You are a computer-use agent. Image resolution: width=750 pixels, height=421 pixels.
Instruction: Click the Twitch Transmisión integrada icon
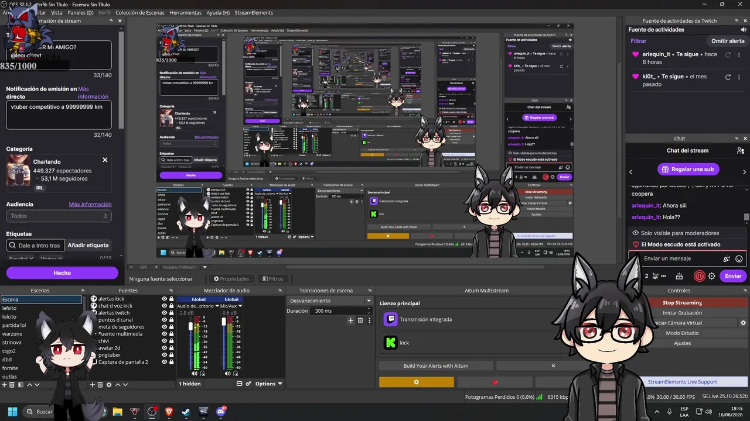pos(390,319)
